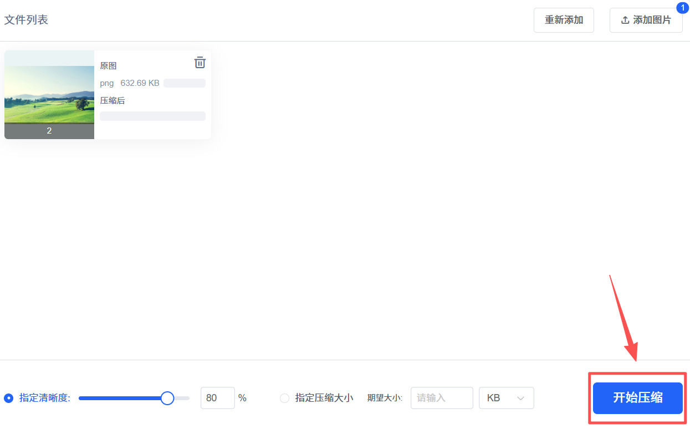
Task: Click the clarity percentage field showing 80
Action: [218, 398]
